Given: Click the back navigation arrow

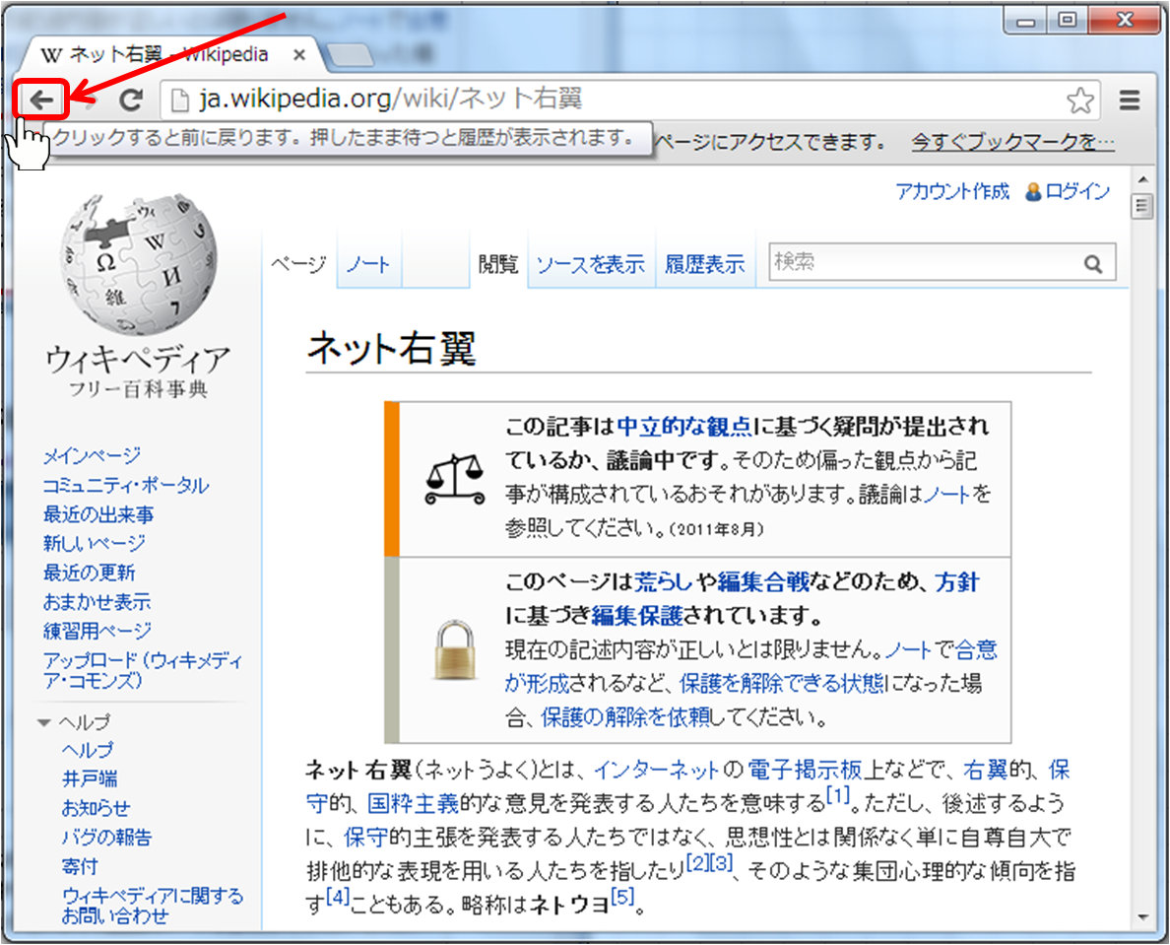Looking at the screenshot, I should [x=39, y=99].
